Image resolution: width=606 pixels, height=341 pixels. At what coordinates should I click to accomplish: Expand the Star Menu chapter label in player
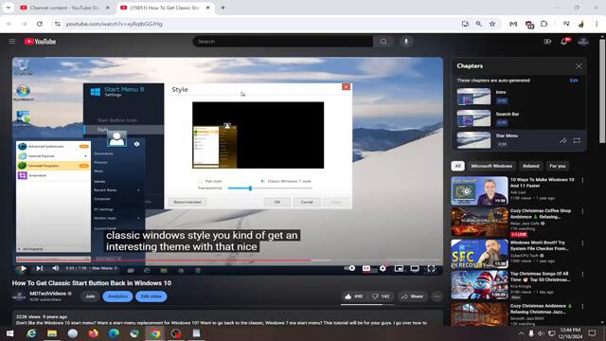click(105, 268)
